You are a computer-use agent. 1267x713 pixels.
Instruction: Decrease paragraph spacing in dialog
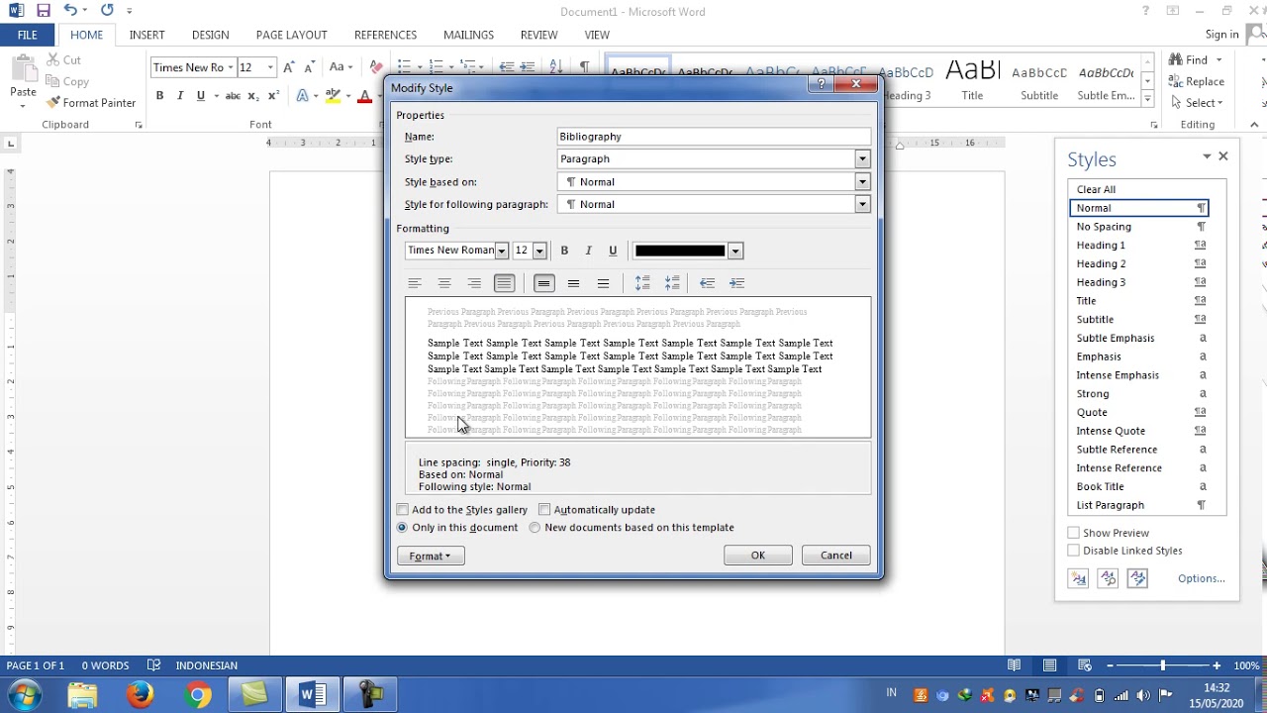672,283
